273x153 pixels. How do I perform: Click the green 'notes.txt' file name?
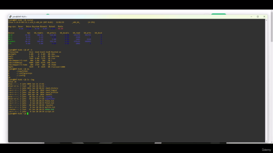[x=49, y=109]
